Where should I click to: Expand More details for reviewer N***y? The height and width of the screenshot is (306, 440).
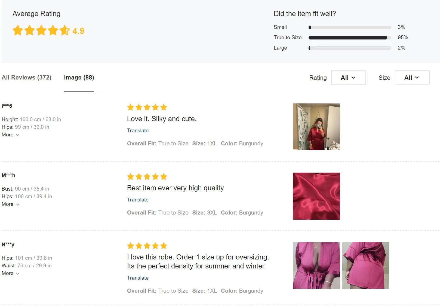tap(10, 273)
